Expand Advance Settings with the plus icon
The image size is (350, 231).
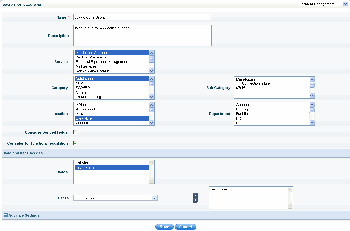pos(6,215)
